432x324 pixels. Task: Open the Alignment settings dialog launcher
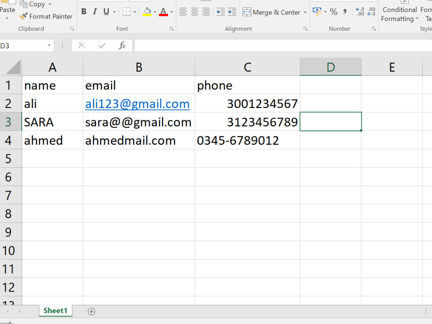(305, 29)
